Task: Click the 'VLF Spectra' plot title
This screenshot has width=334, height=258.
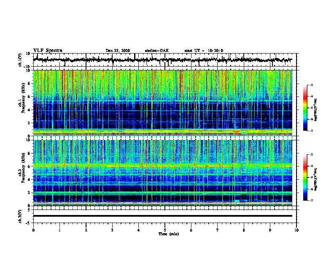Action: click(x=48, y=51)
